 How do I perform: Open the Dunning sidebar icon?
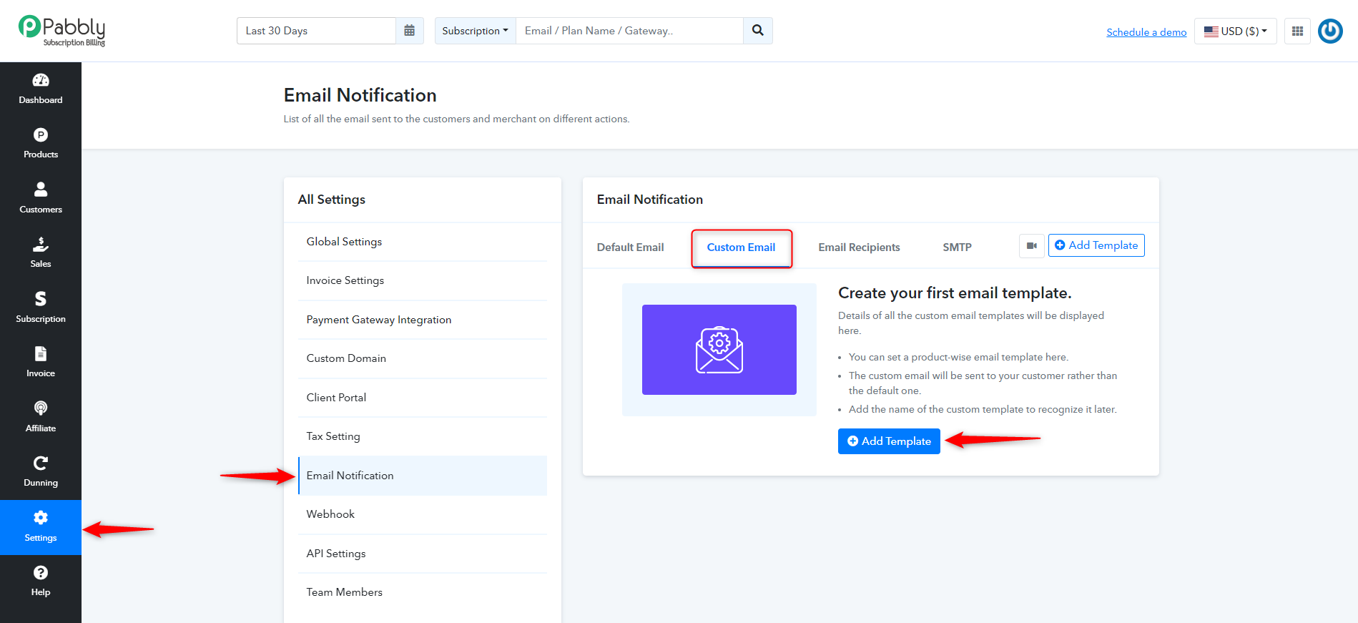(41, 471)
